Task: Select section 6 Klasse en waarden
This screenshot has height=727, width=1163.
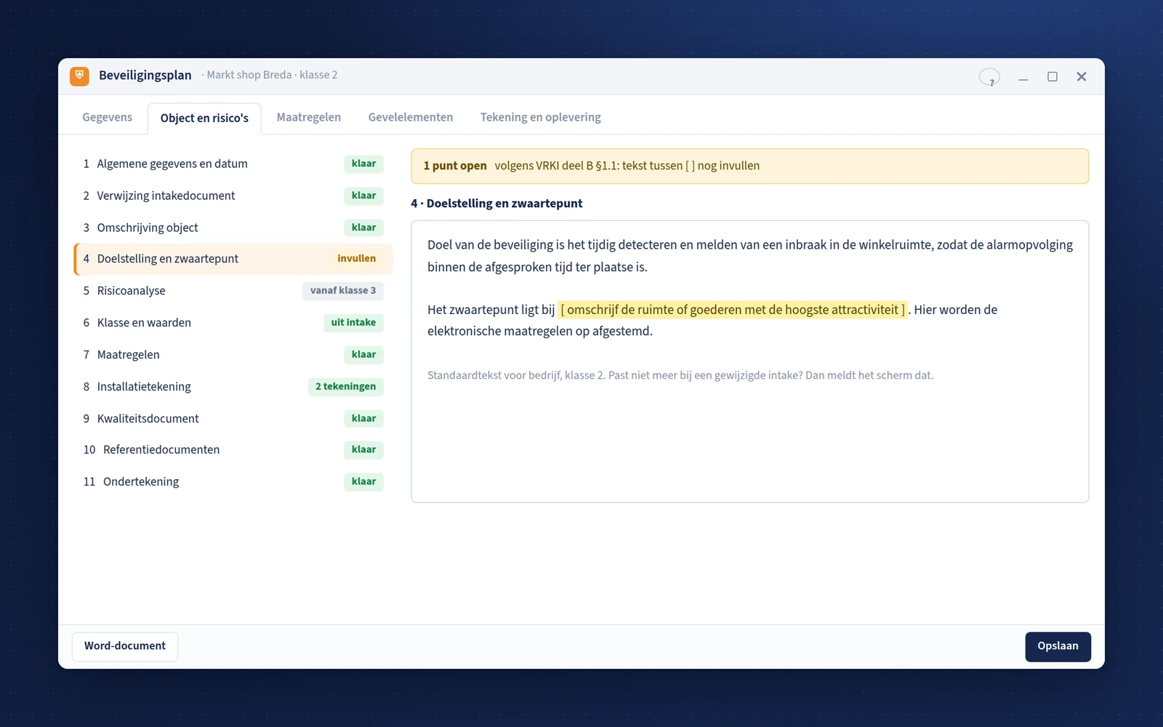Action: pyautogui.click(x=233, y=324)
